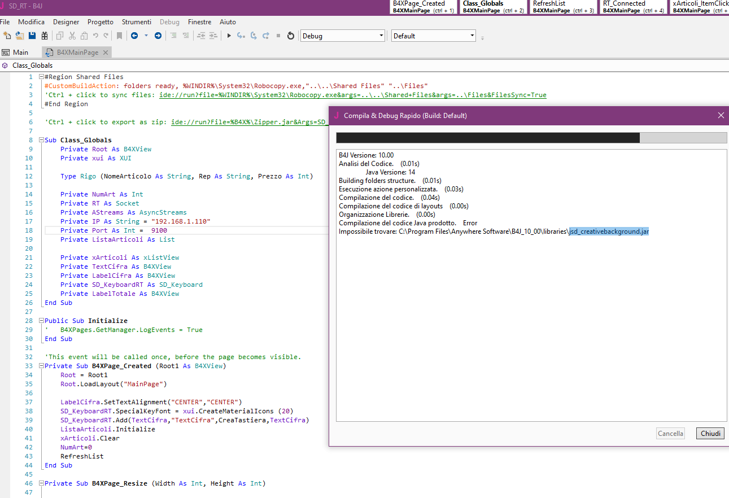729x498 pixels.
Task: Click the New file toolbar icon
Action: (x=7, y=36)
